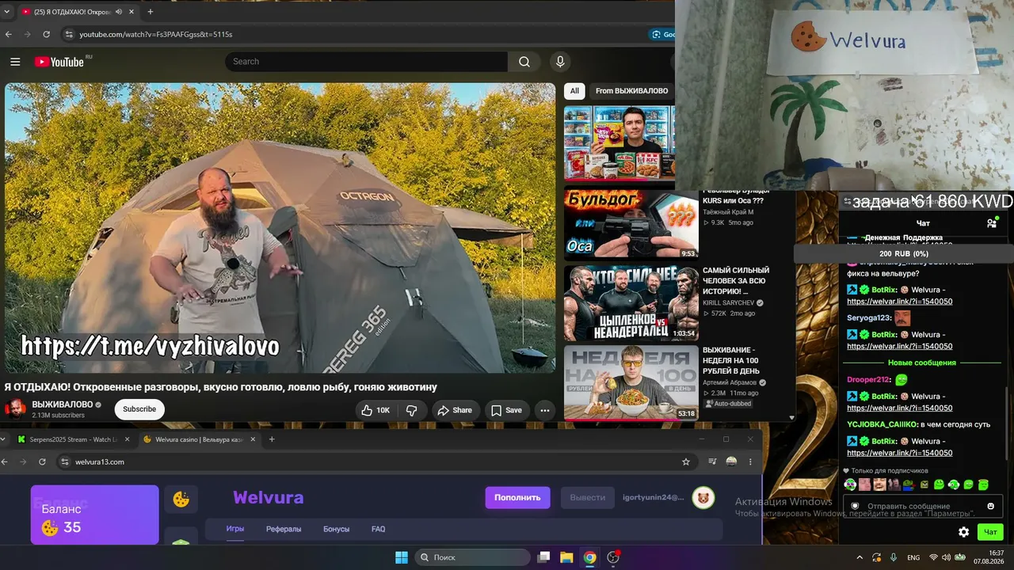Viewport: 1014px width, 570px height.
Task: Open Task View on the taskbar
Action: [x=543, y=557]
